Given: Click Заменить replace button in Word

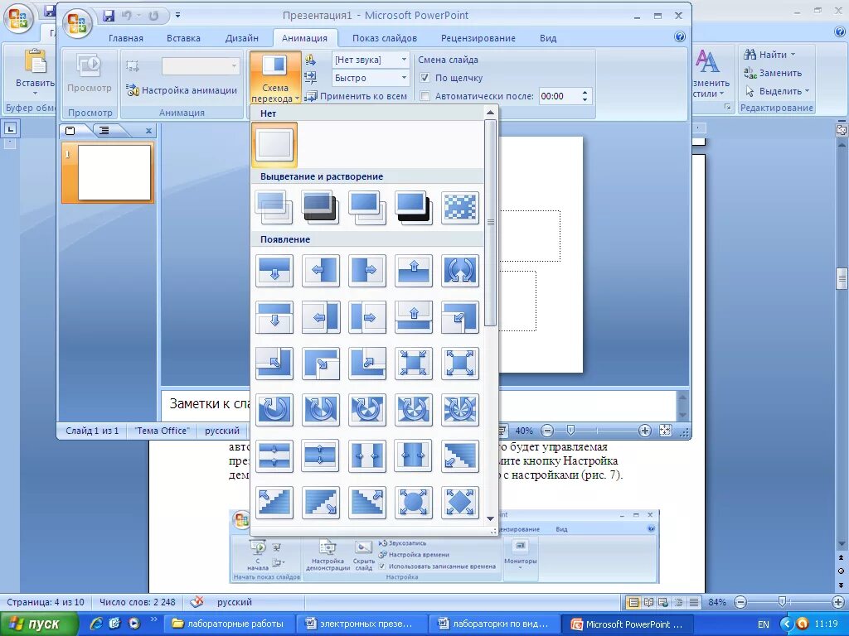Looking at the screenshot, I should 773,73.
